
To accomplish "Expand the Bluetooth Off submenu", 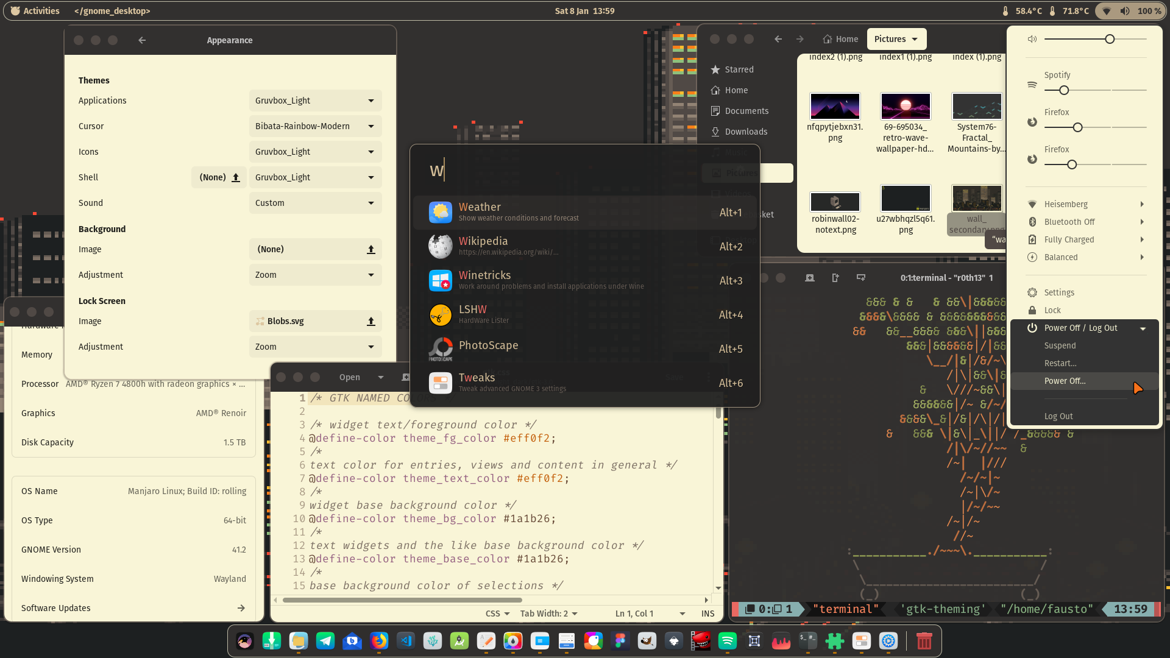I will pos(1085,222).
